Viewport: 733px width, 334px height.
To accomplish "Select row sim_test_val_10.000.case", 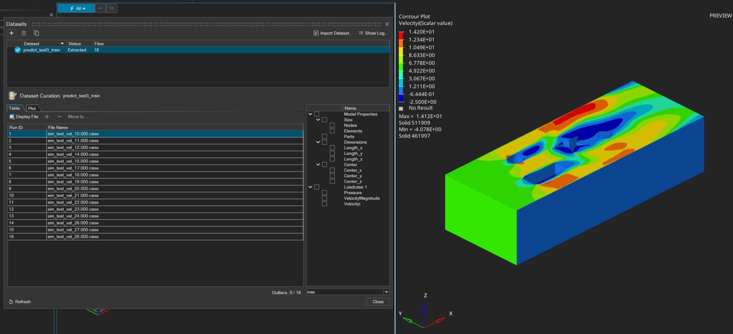I will tap(155, 134).
